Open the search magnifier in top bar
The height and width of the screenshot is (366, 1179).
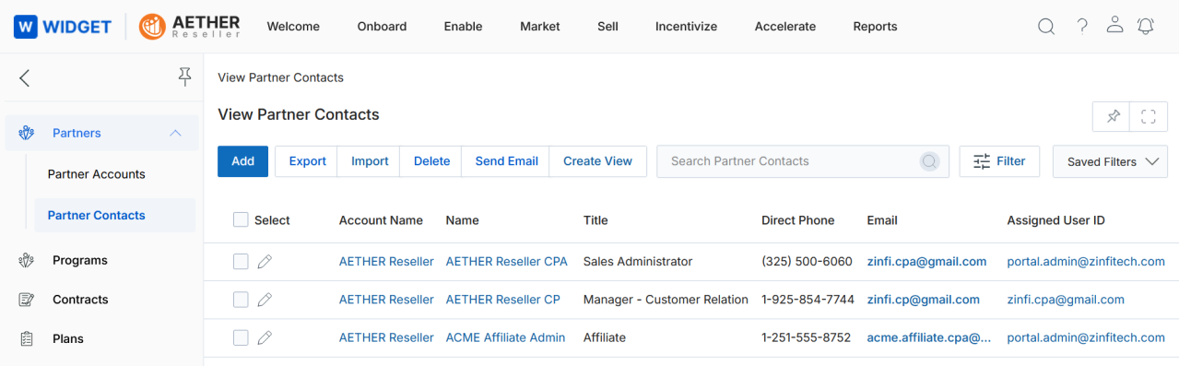coord(1046,27)
